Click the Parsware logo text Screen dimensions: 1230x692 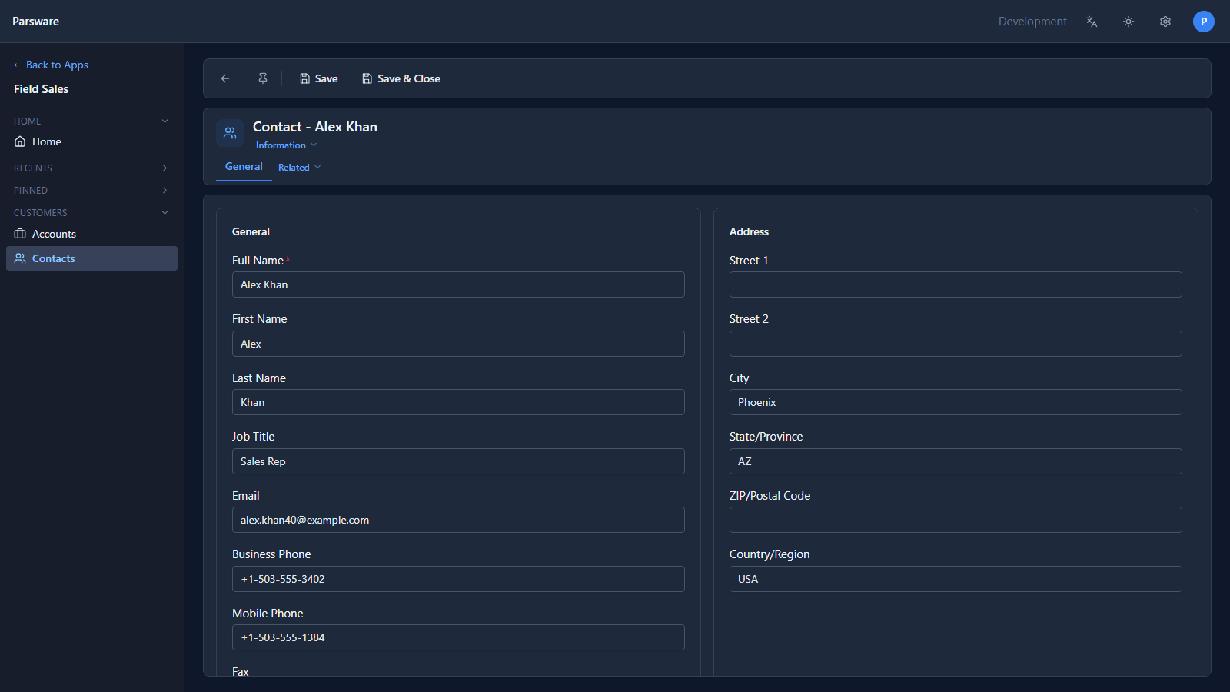(x=35, y=22)
